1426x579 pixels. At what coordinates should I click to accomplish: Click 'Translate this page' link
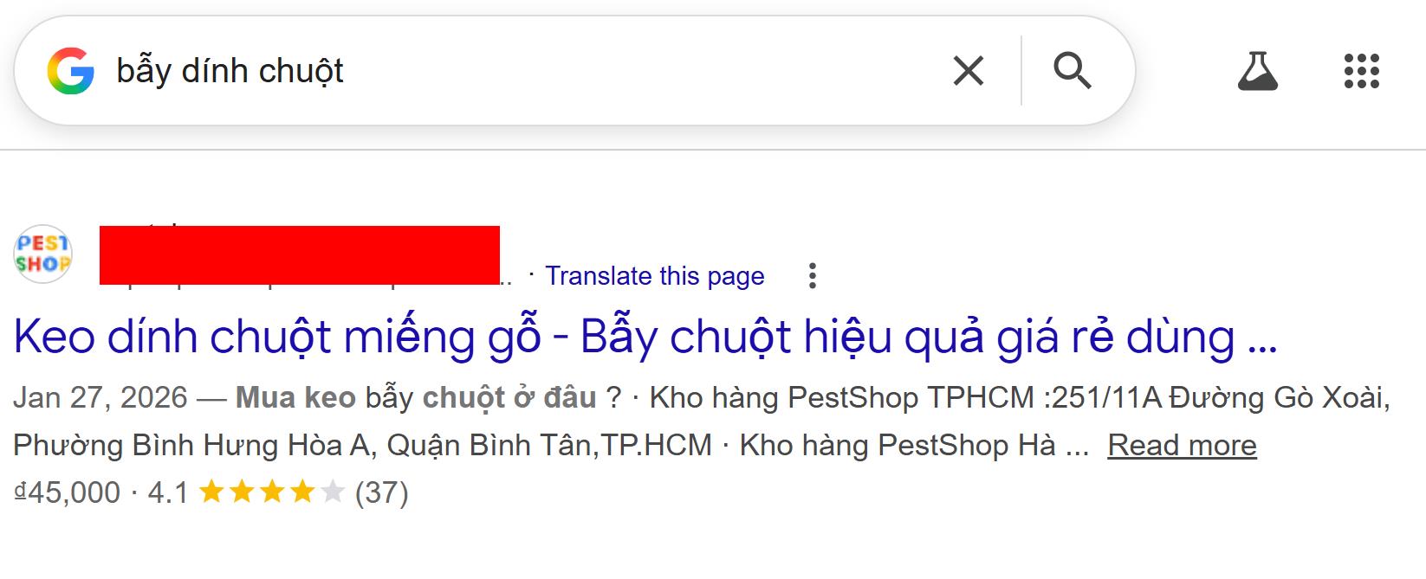pyautogui.click(x=655, y=276)
